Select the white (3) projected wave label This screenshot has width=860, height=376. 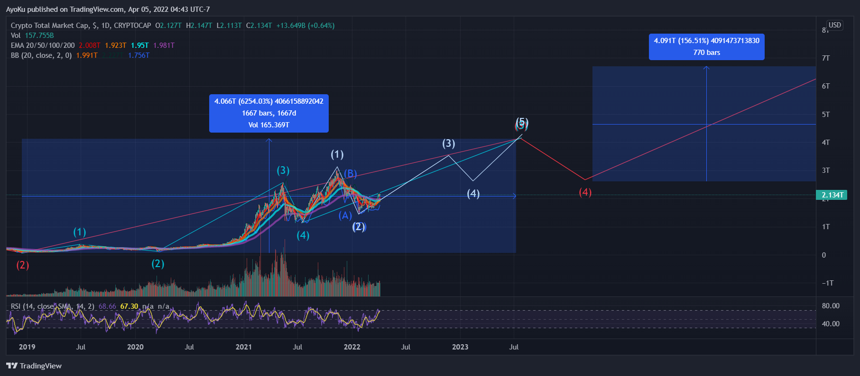(x=449, y=143)
